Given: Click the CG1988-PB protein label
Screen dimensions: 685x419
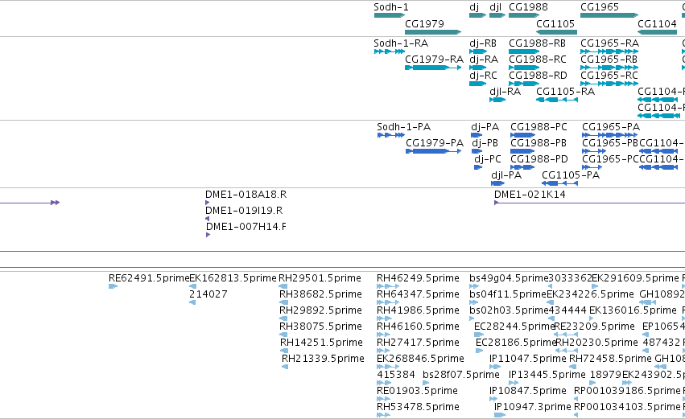Looking at the screenshot, I should (539, 143).
